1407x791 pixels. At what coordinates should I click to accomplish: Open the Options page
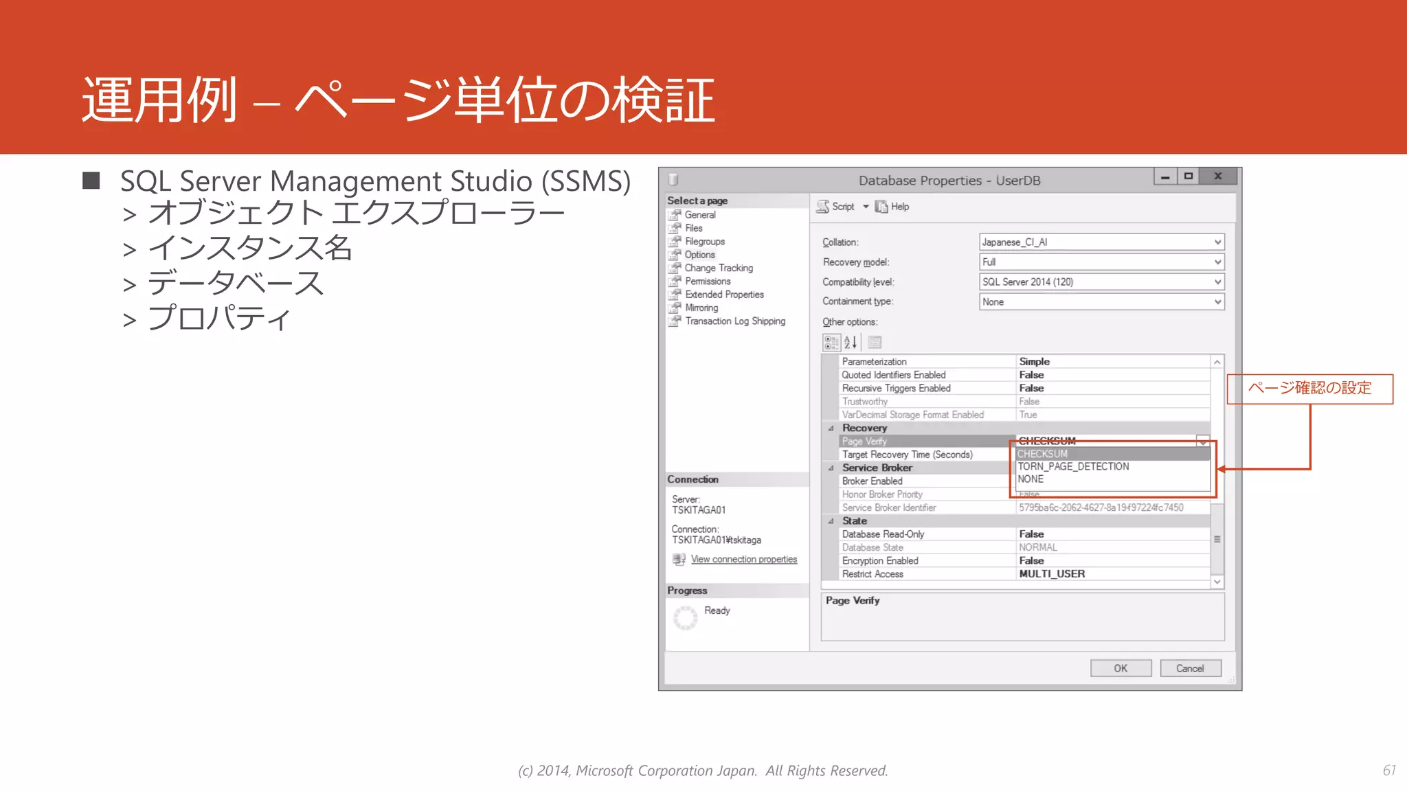tap(699, 255)
